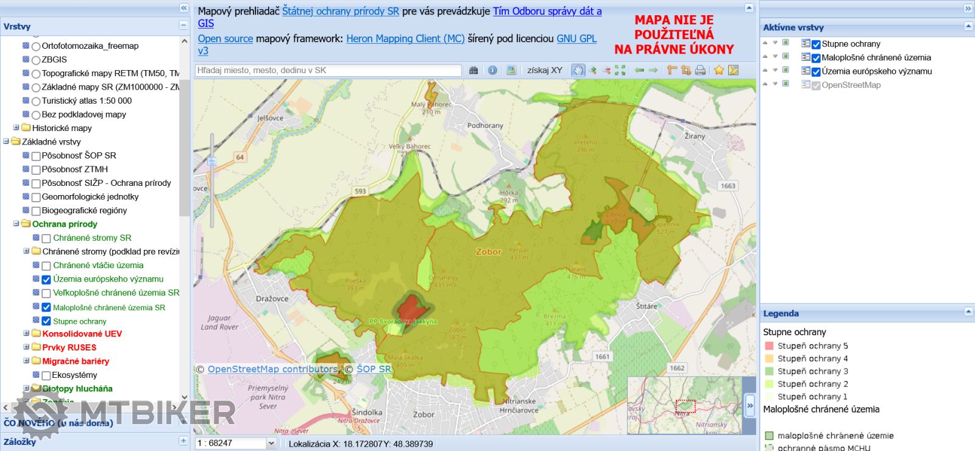This screenshot has width=975, height=451.
Task: Enable Veľkoplošné chránené územia SR layer
Action: coord(46,293)
